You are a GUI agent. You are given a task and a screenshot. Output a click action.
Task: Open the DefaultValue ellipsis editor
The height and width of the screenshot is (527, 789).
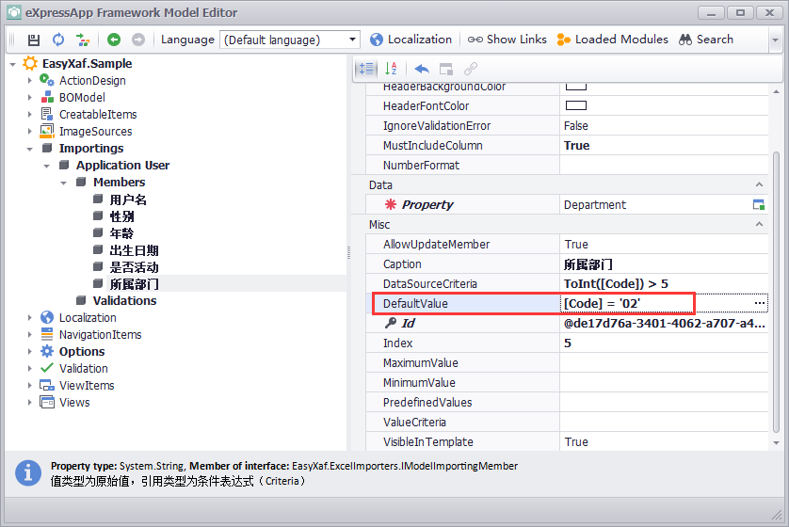click(x=759, y=303)
